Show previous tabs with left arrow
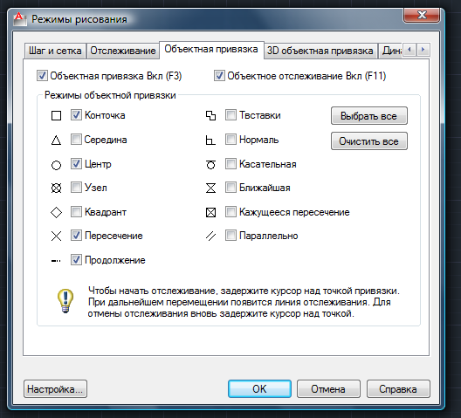The height and width of the screenshot is (418, 461). (x=409, y=50)
